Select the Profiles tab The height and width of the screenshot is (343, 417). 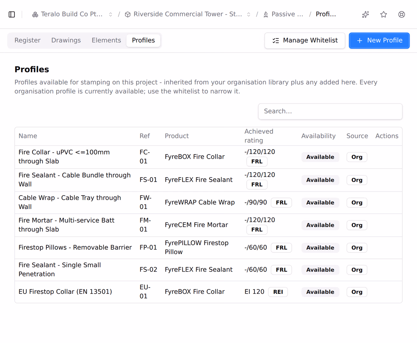pos(143,40)
